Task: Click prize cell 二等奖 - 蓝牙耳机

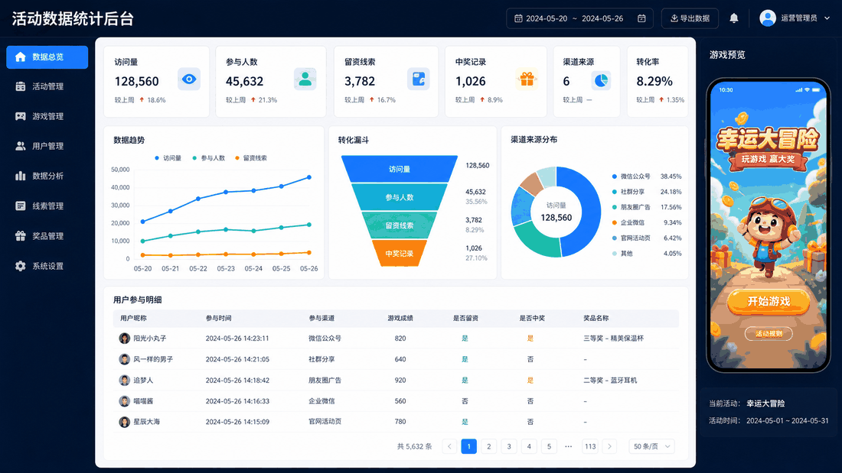Action: (x=610, y=381)
